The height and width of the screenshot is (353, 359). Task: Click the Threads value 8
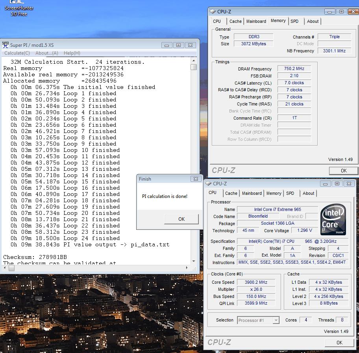342,320
